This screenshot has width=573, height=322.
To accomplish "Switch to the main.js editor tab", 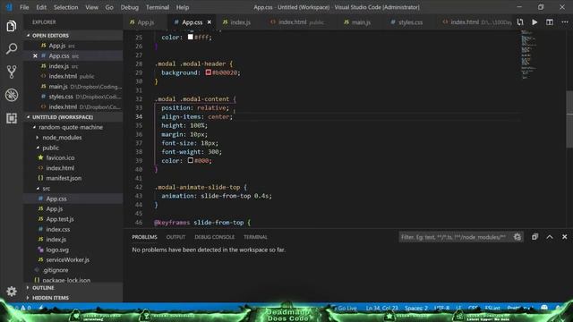I will 361,22.
